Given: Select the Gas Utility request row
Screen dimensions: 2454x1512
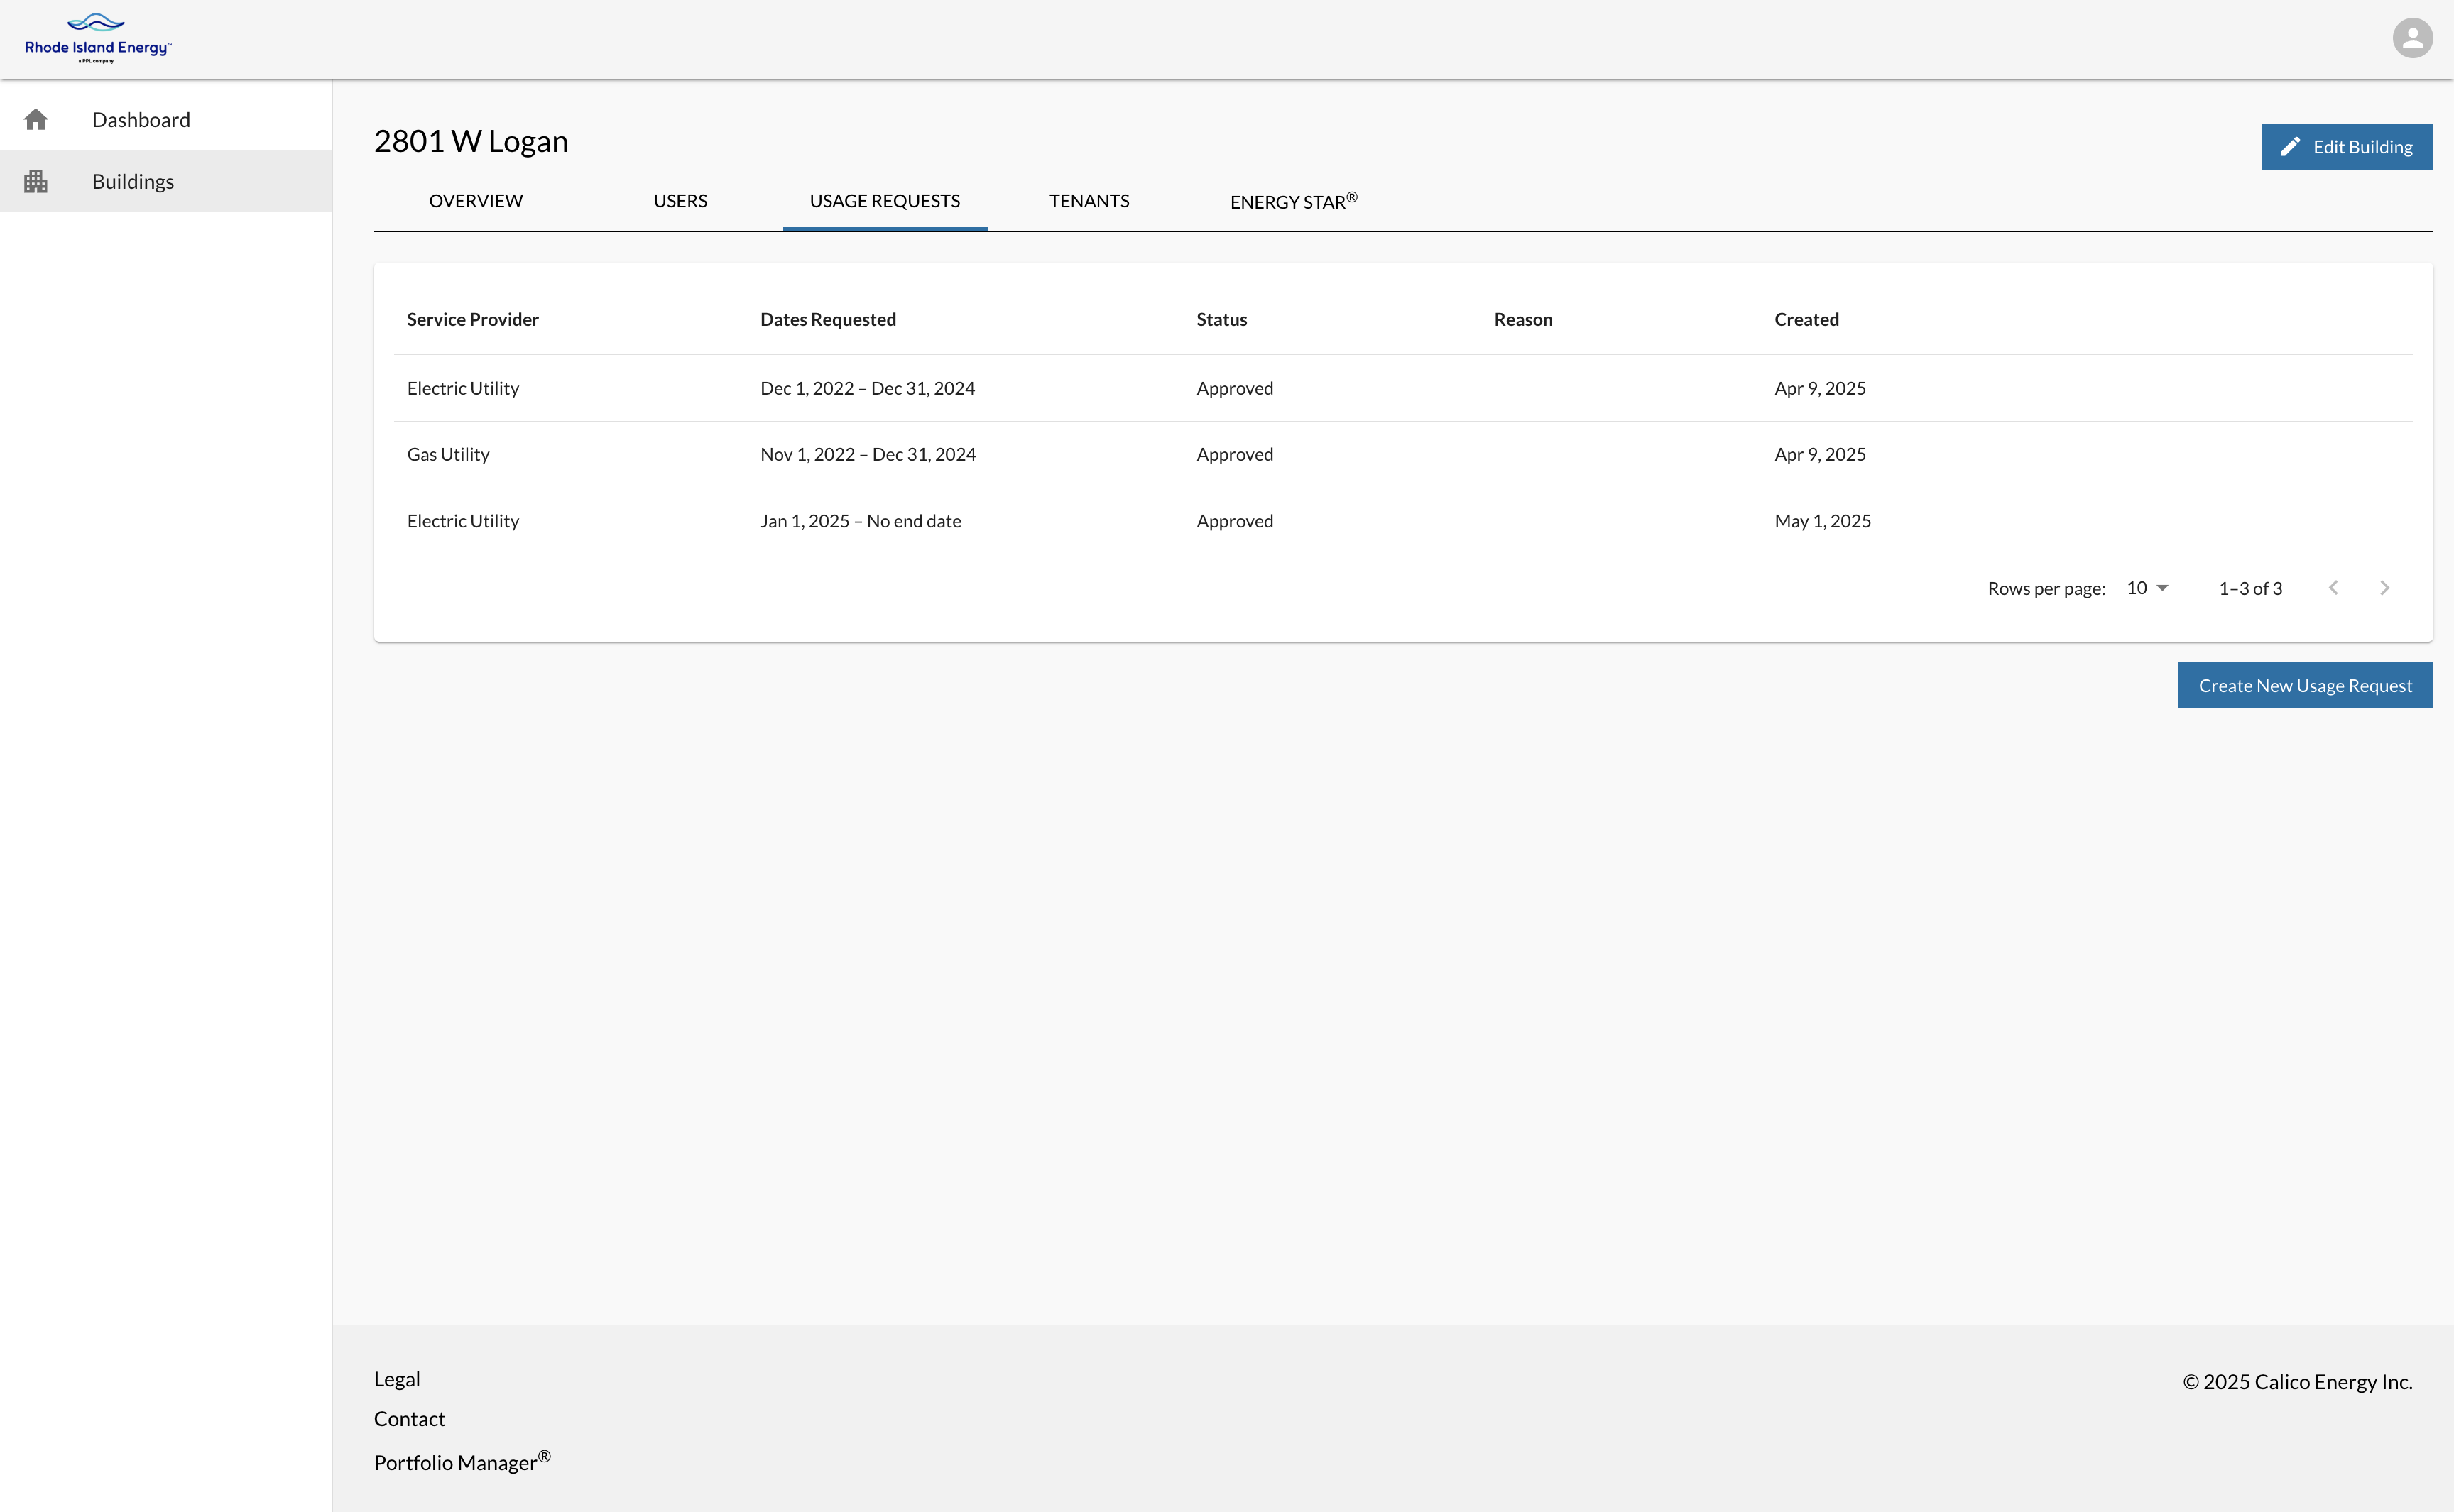Looking at the screenshot, I should [448, 454].
